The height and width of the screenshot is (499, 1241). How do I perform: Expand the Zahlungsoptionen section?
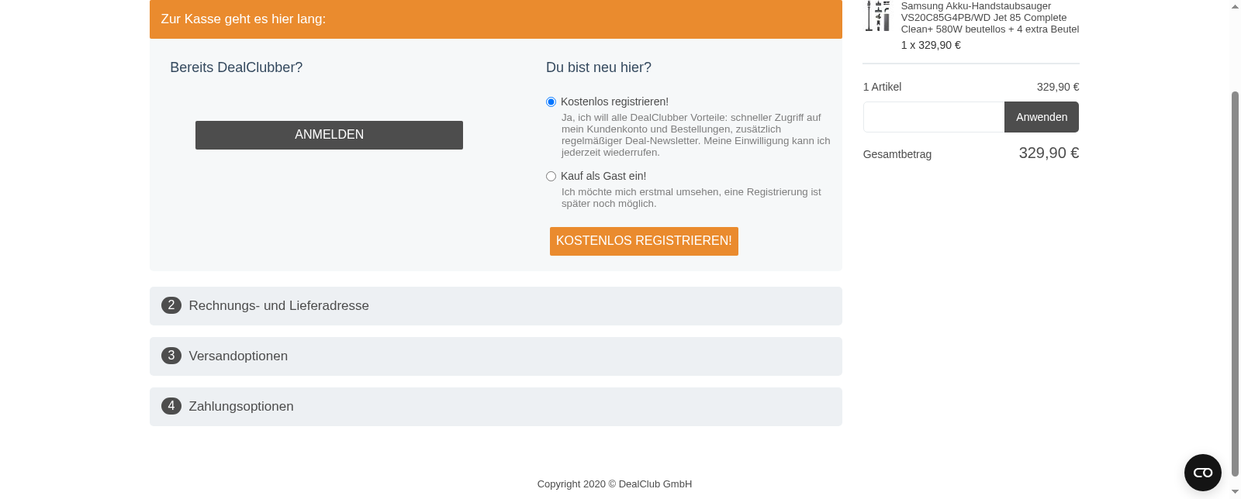click(240, 406)
